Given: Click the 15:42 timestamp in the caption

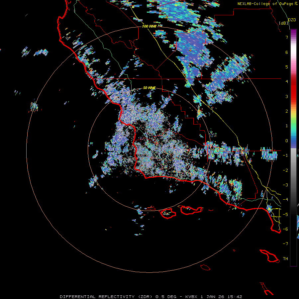Looking at the screenshot, I should pos(234,297).
